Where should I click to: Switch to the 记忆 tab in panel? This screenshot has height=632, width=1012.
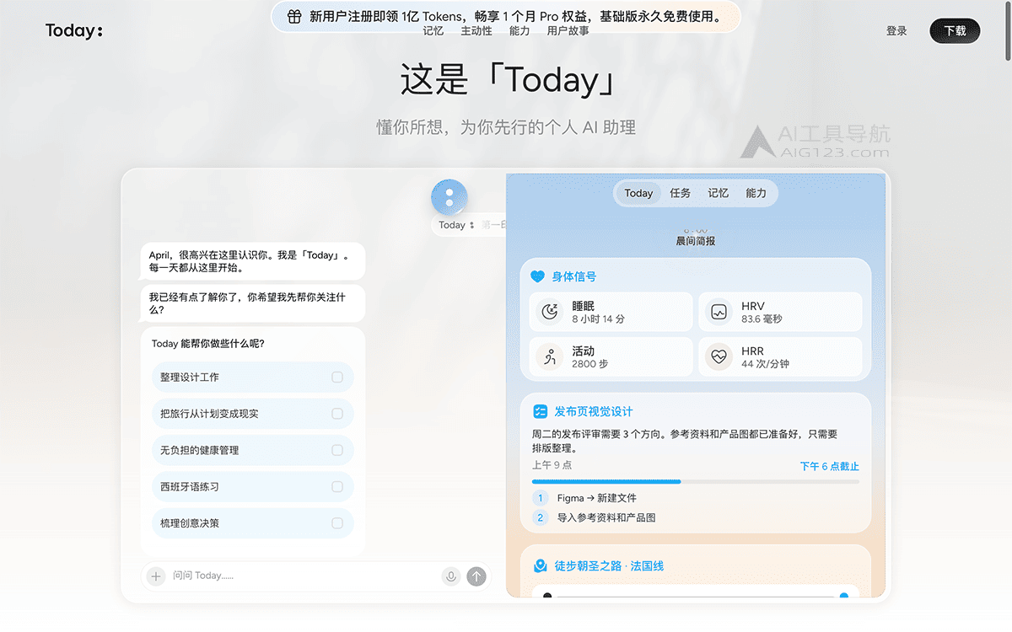[x=718, y=193]
